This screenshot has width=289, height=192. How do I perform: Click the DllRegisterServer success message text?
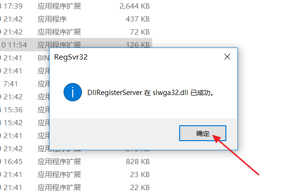pos(150,93)
